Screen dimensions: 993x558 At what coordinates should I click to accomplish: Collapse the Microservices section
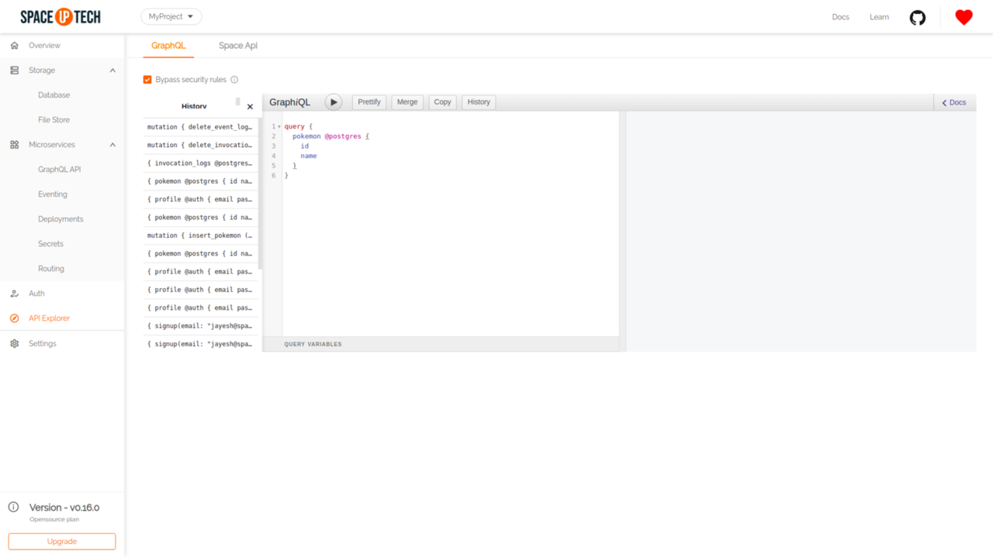(112, 145)
